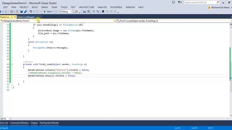Collapse the Form1_Load method outline
The width and height of the screenshot is (232, 130).
[x=12, y=64]
